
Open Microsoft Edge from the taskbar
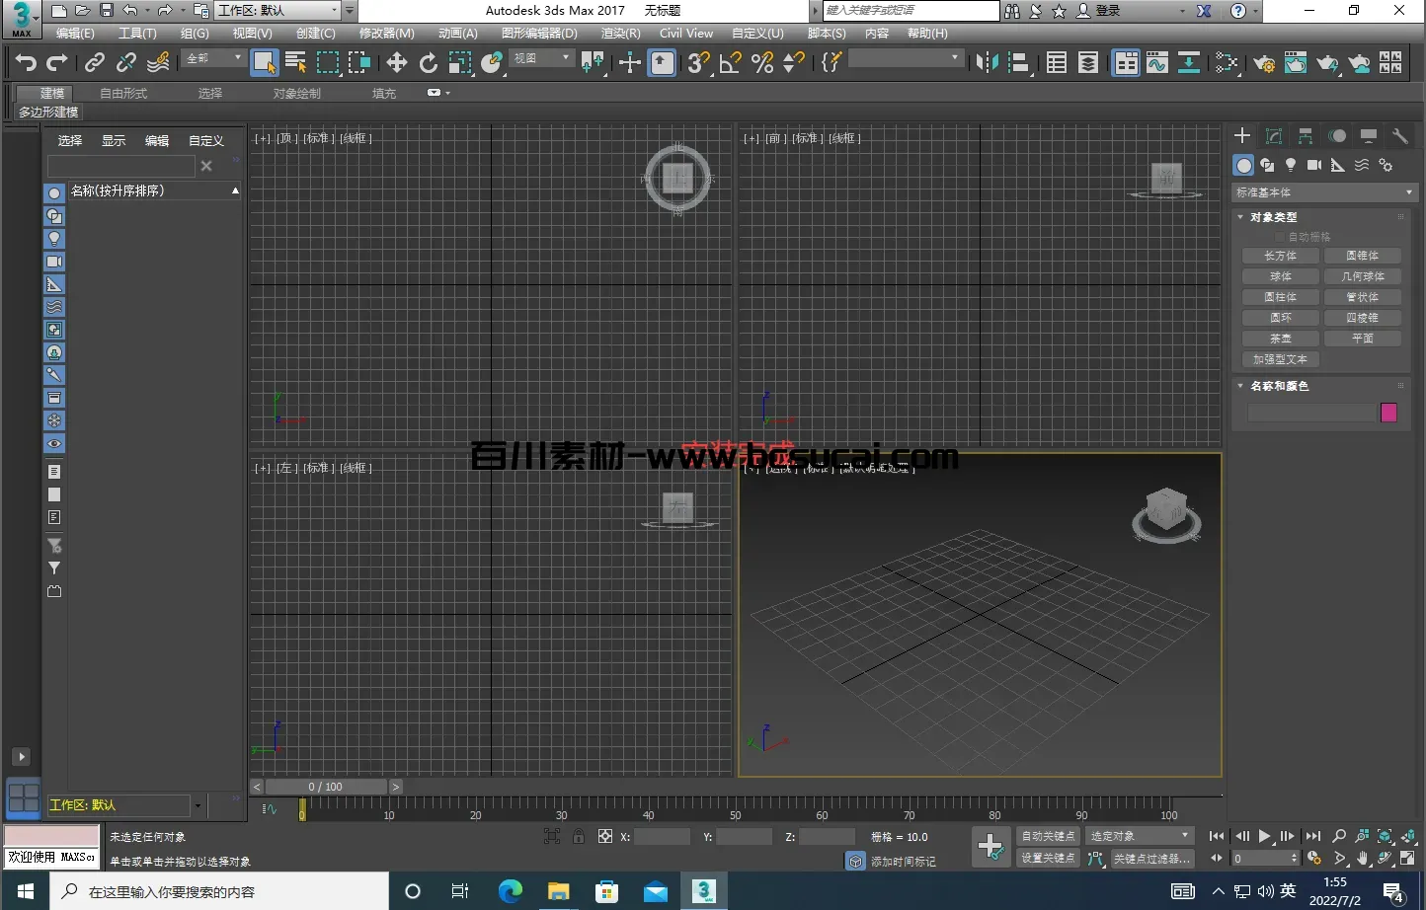(x=510, y=891)
